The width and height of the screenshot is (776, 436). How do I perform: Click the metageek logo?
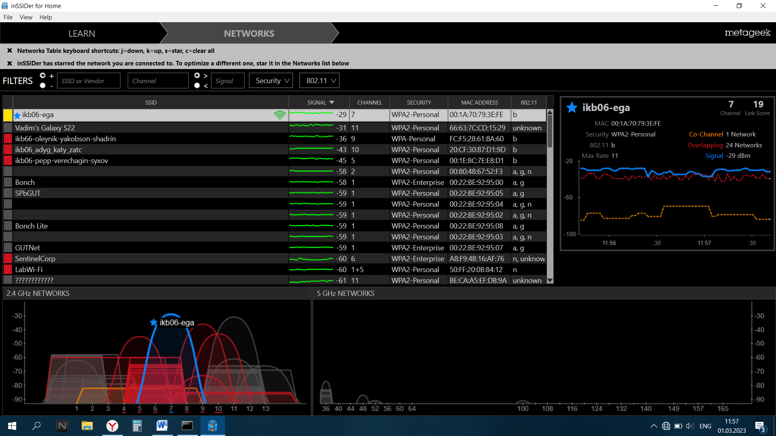coord(747,33)
